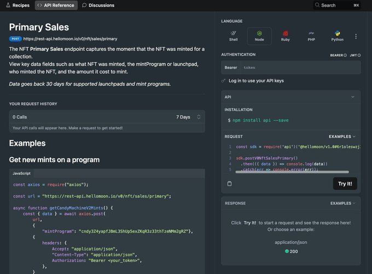
Task: Choose the 200 response example
Action: click(291, 251)
